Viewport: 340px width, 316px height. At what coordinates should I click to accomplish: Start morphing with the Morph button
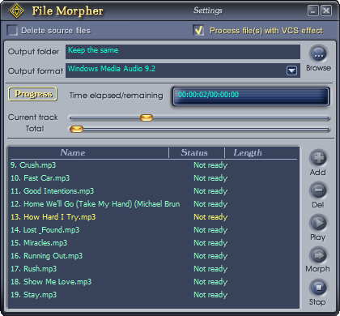click(x=318, y=255)
